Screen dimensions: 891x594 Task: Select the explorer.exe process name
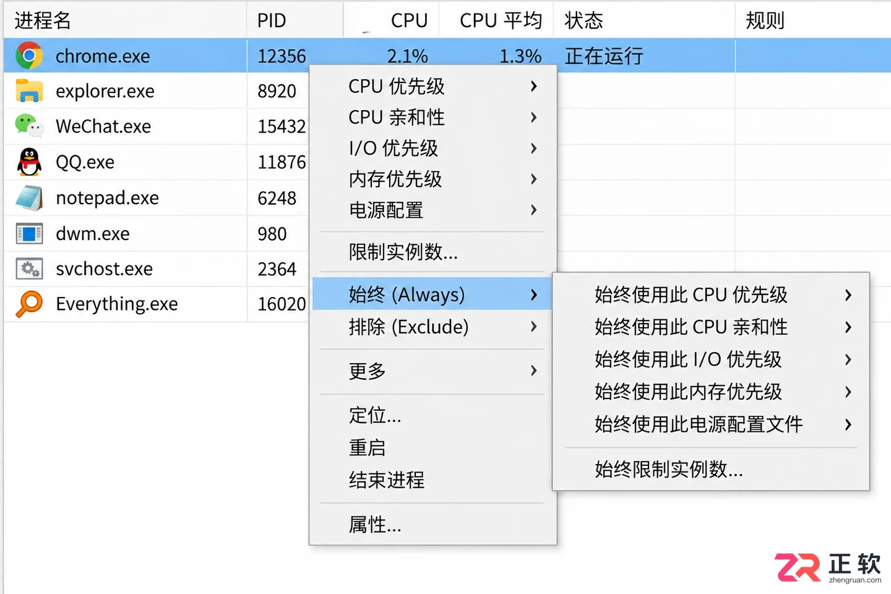(105, 92)
